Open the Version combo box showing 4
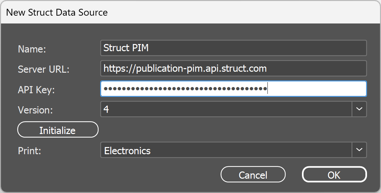The height and width of the screenshot is (193, 381). click(228, 109)
